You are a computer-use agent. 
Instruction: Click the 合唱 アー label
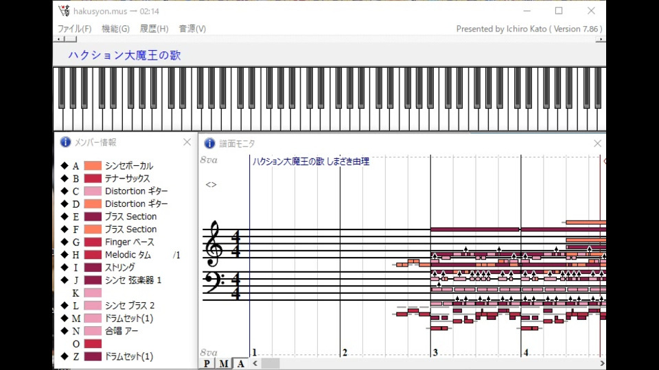121,331
